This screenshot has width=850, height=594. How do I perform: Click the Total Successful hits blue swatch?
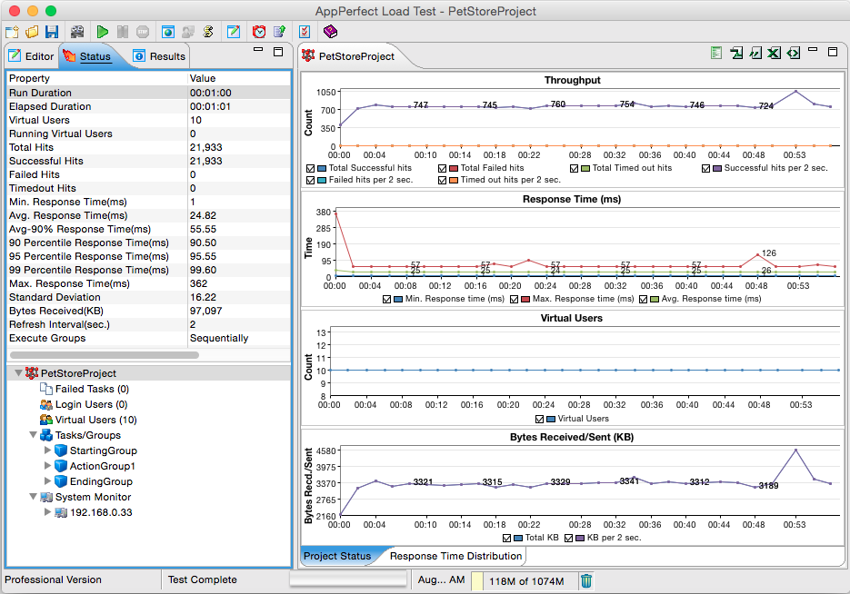[322, 168]
